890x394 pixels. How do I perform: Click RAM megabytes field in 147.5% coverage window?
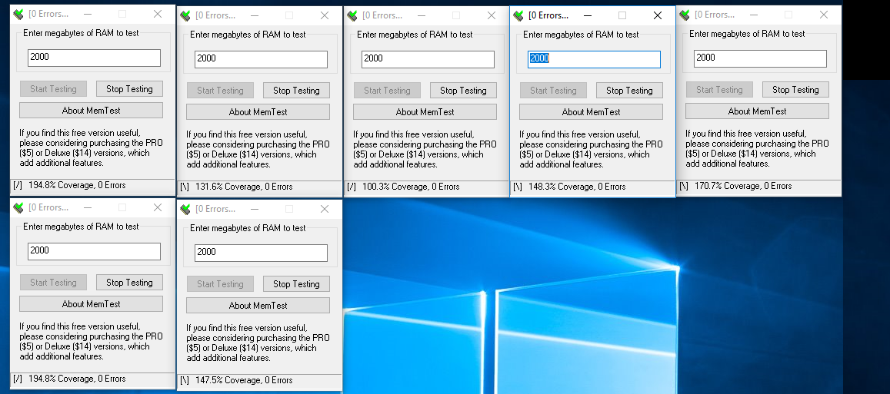click(261, 253)
